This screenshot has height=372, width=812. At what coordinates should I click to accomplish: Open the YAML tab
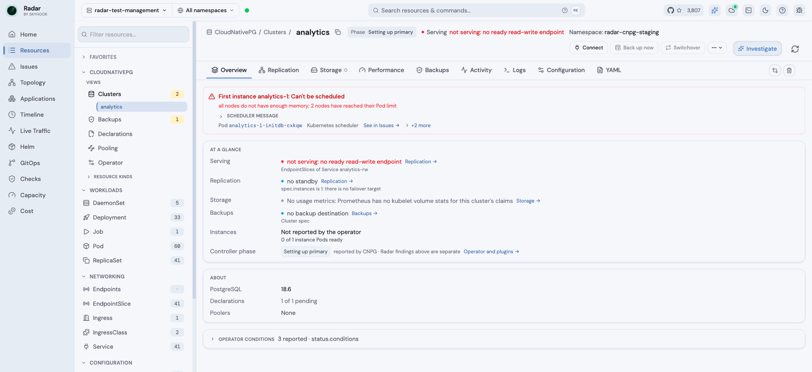click(609, 70)
